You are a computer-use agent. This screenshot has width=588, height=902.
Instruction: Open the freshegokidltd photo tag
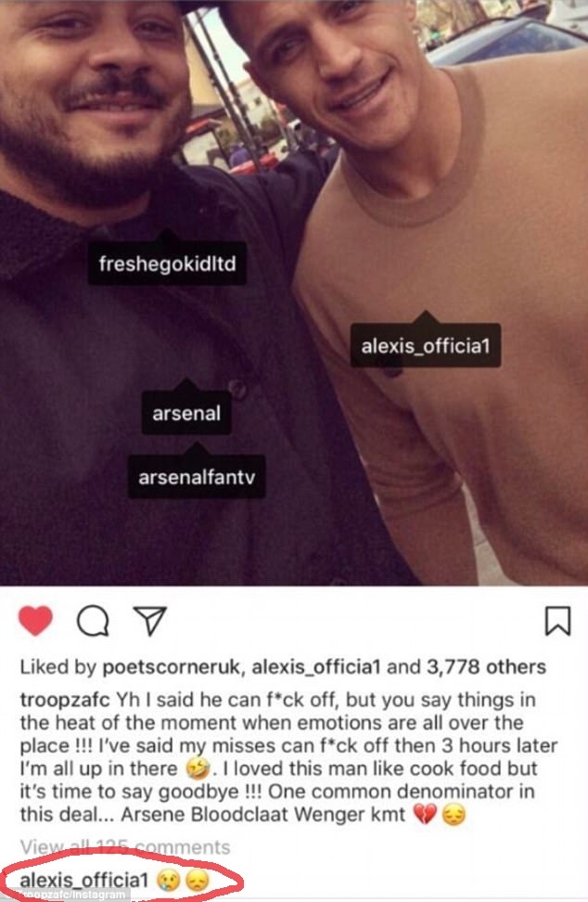coord(167,264)
